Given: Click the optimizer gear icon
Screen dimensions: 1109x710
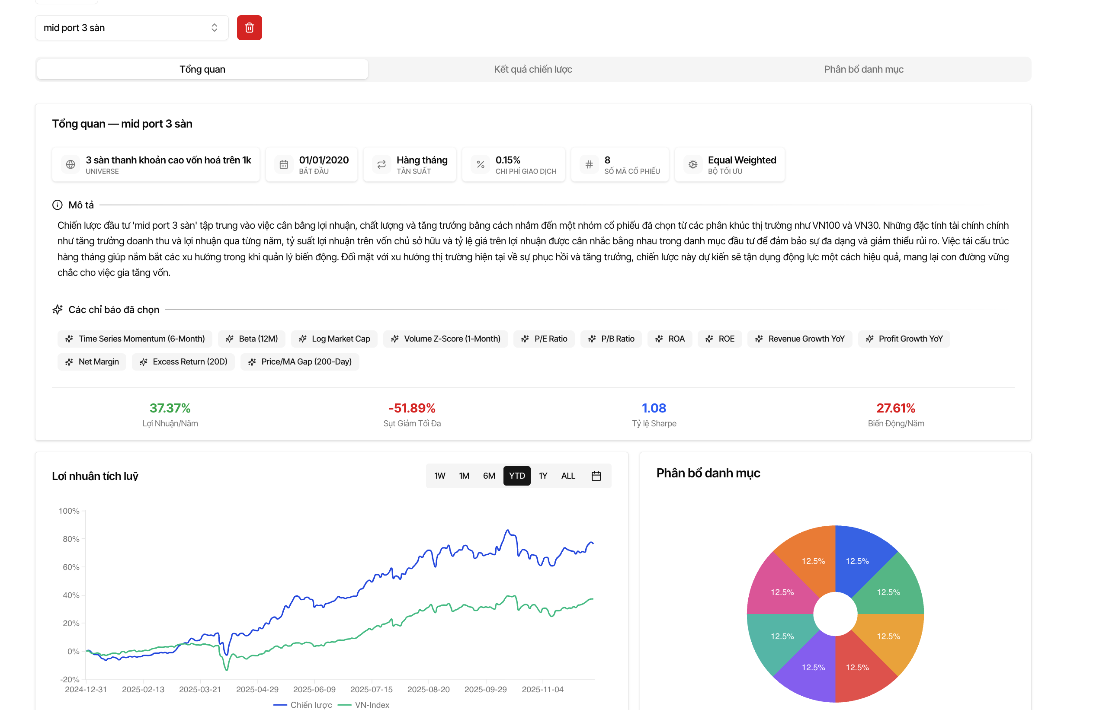Looking at the screenshot, I should coord(692,165).
